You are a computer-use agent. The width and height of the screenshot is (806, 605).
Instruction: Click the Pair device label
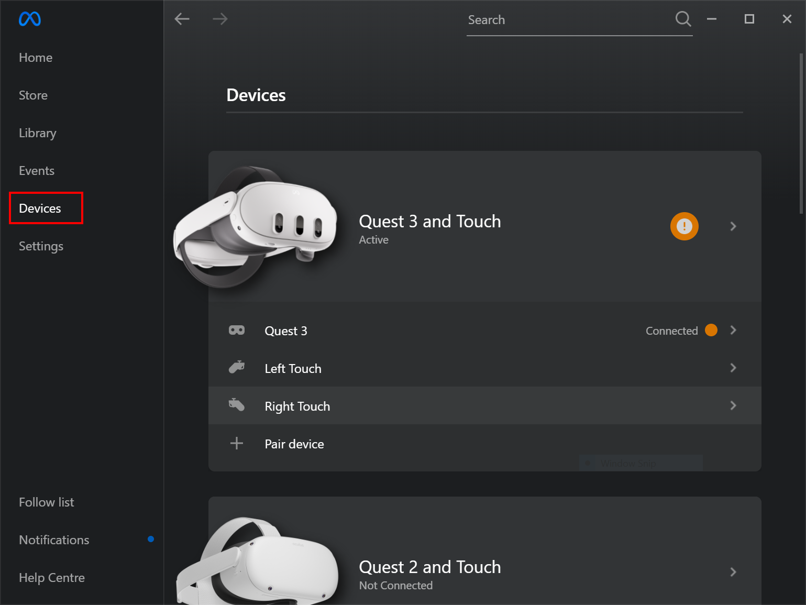294,444
